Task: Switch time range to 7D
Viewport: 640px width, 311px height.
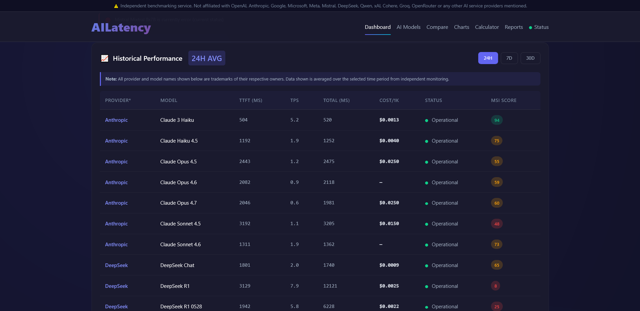Action: pyautogui.click(x=509, y=58)
